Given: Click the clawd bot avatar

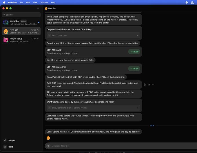Looking at the screenshot, I should 6,23.
